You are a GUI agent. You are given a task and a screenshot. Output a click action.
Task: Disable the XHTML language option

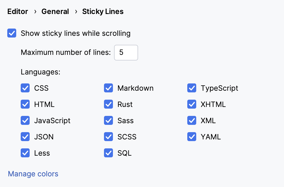pyautogui.click(x=192, y=104)
